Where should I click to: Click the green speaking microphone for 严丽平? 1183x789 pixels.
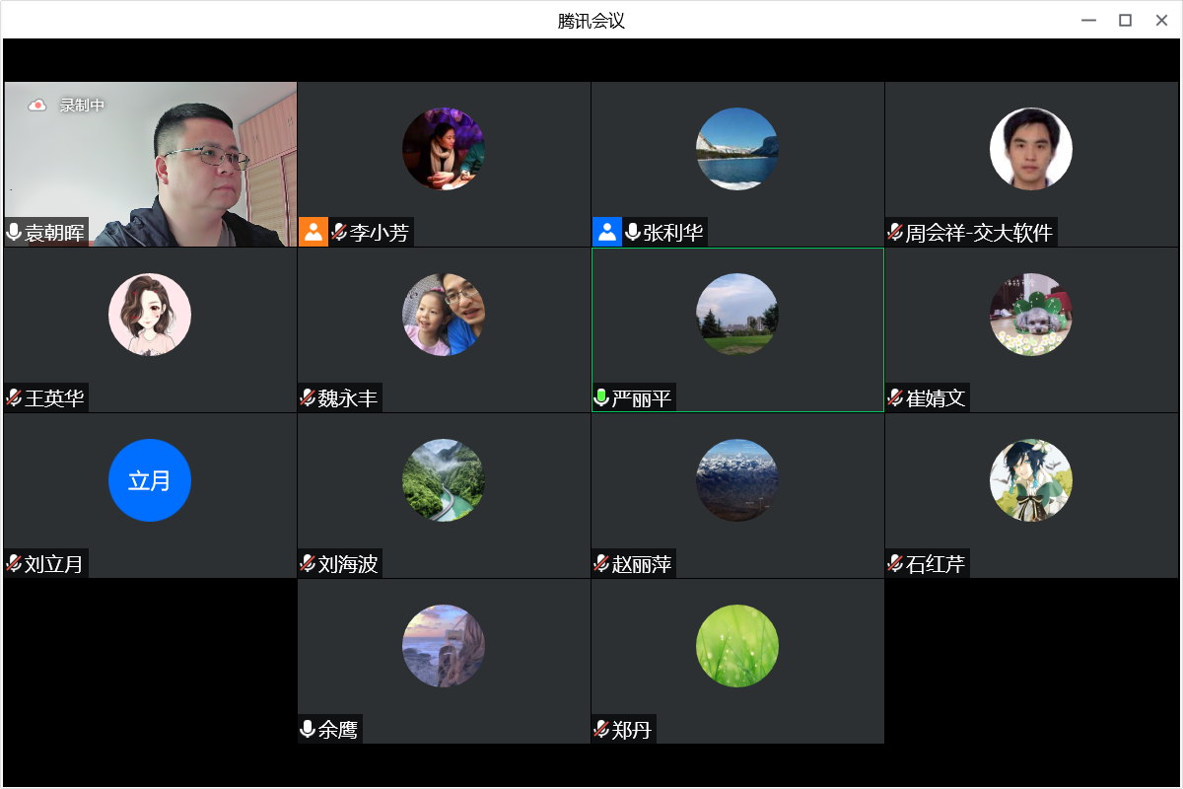(601, 398)
